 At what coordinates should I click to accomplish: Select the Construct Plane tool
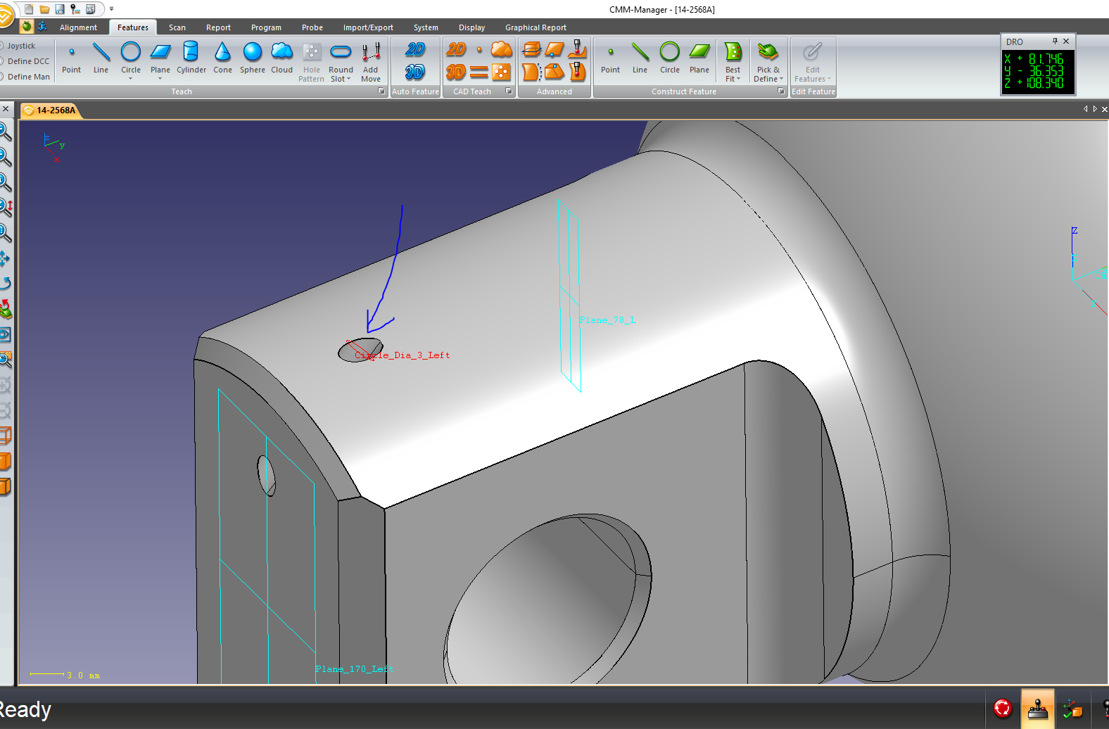click(x=699, y=58)
